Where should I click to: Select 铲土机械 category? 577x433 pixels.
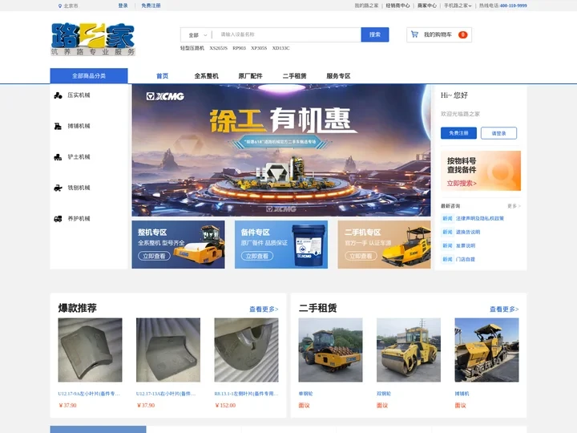click(x=79, y=157)
